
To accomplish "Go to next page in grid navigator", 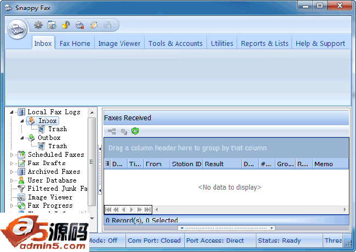I will (139, 209).
